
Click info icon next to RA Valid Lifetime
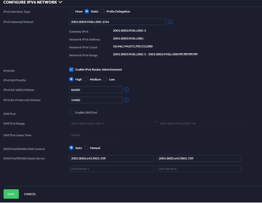(127, 90)
